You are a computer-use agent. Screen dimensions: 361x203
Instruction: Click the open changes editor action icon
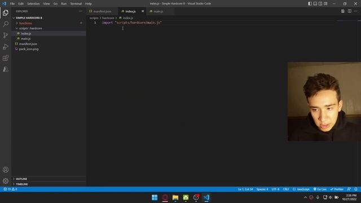click(343, 11)
